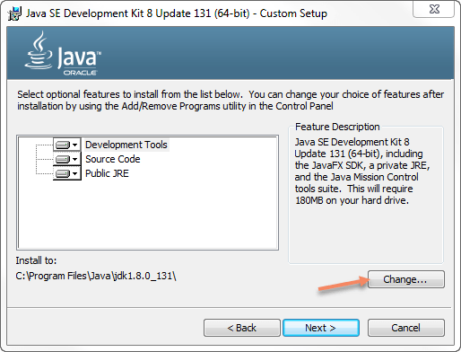Click the hard drive icon beside Development Tools

(x=63, y=145)
